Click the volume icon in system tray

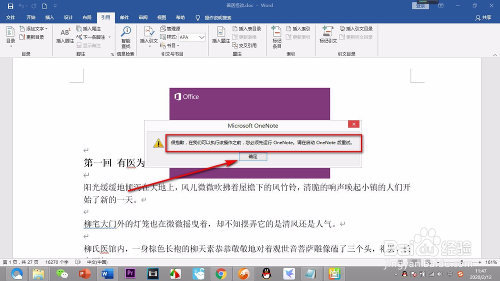point(440,274)
